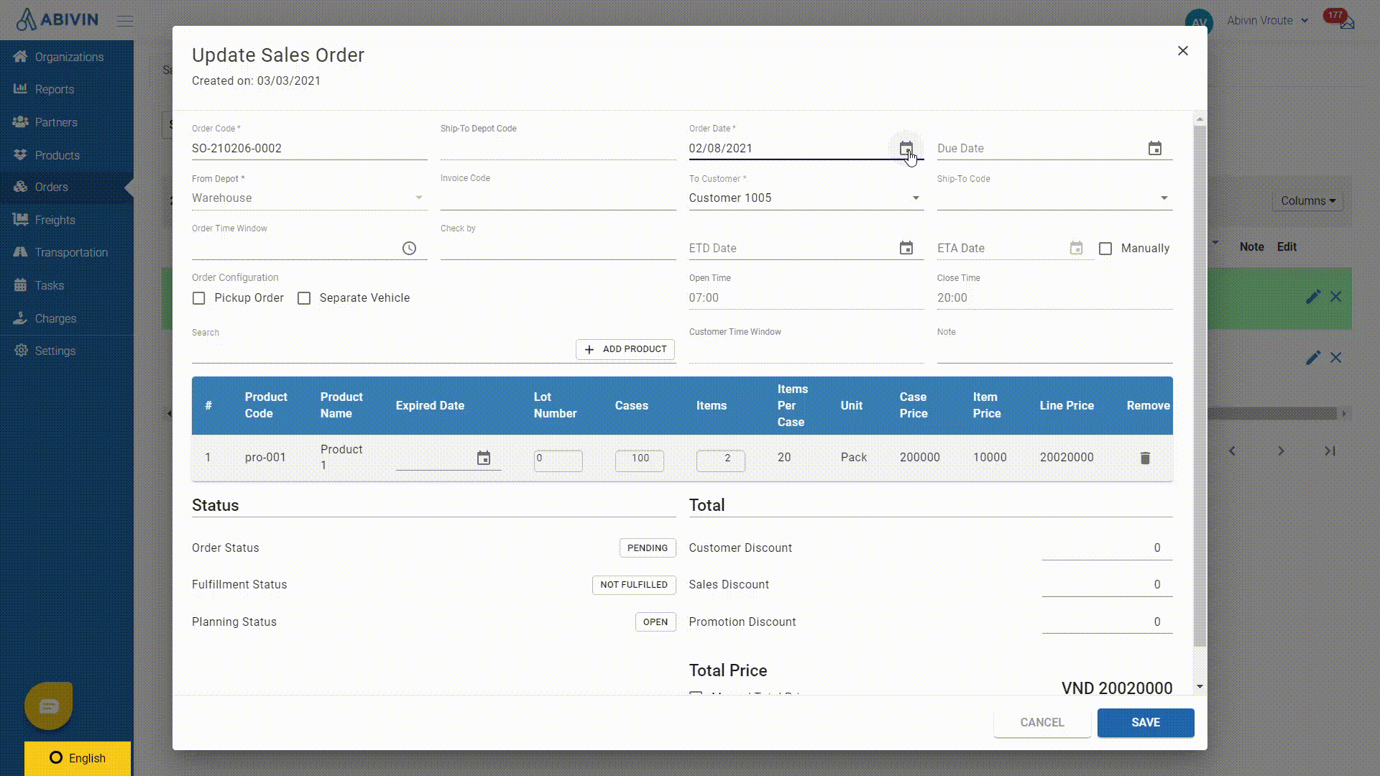Screen dimensions: 1380x776
Task: Open the Expired Date calendar for pro-001
Action: 484,458
